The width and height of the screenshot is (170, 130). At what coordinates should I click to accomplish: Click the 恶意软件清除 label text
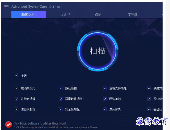[74, 99]
